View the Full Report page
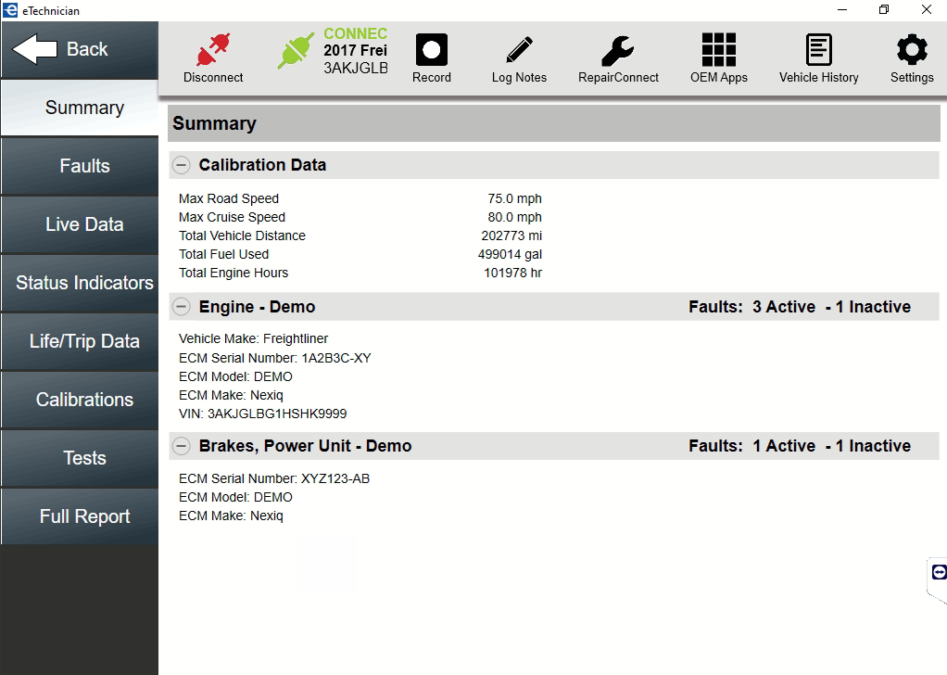Screen dimensions: 947x675 pyautogui.click(x=79, y=516)
